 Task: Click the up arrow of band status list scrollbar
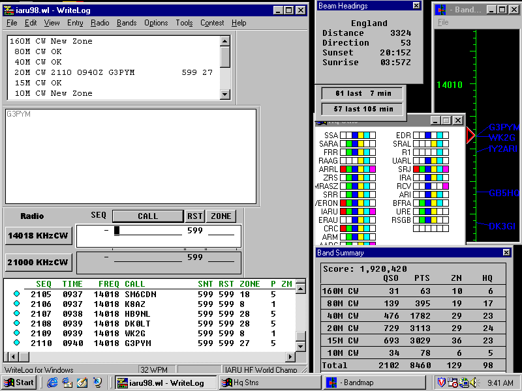pyautogui.click(x=225, y=41)
